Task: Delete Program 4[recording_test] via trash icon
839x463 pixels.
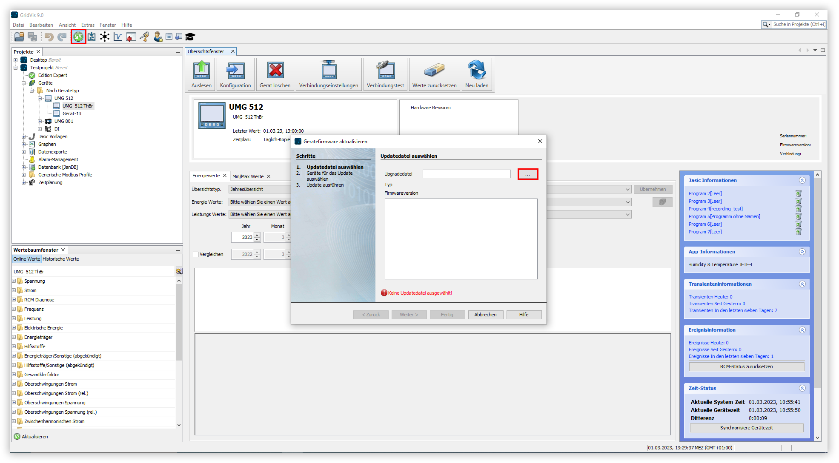Action: tap(799, 209)
